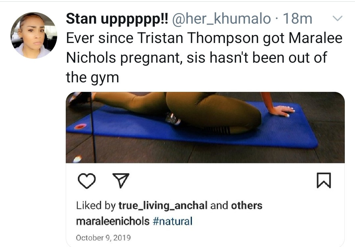Click 'Maralee Nichols' in the tweet text

point(204,48)
